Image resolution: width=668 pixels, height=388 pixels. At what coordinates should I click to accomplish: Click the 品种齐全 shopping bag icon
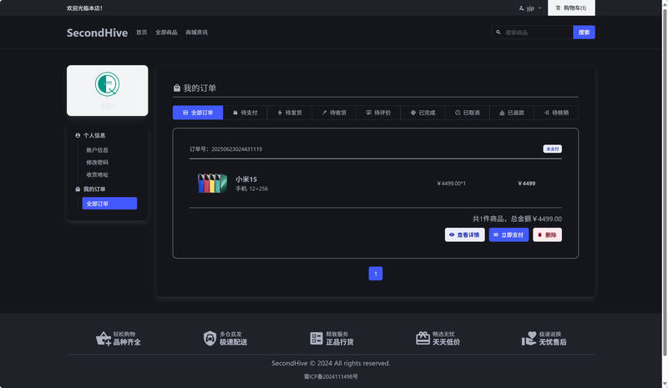104,338
